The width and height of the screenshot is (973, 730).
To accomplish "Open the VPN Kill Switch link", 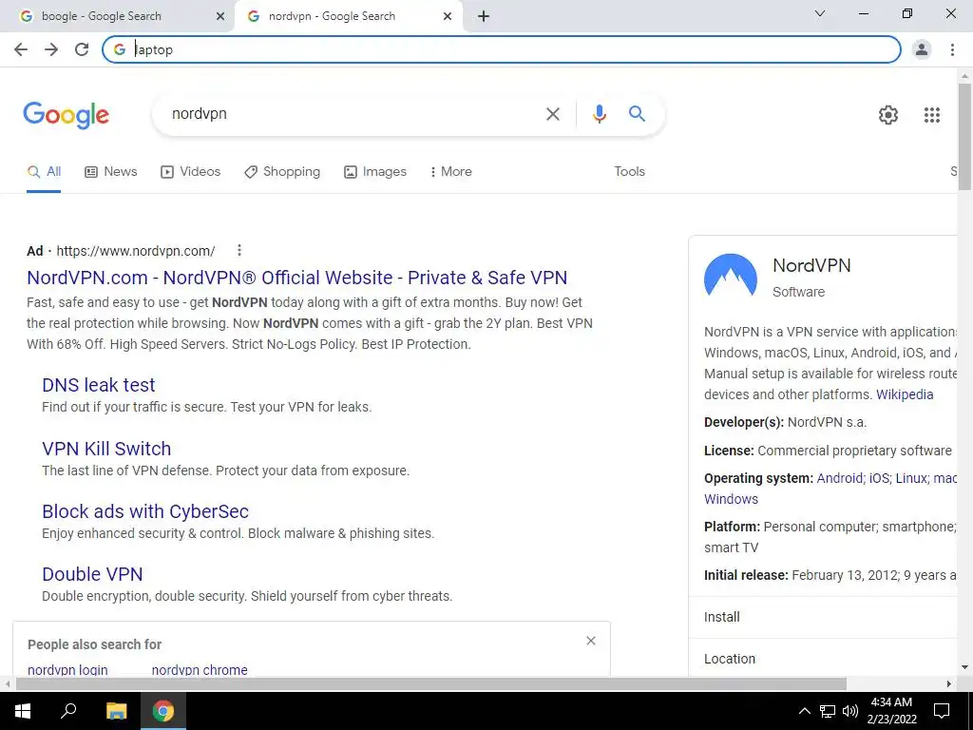I will [106, 449].
